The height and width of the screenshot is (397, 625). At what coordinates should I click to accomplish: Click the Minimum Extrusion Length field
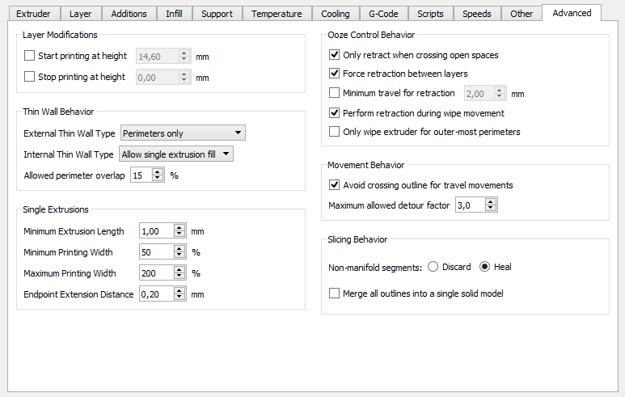pyautogui.click(x=156, y=231)
